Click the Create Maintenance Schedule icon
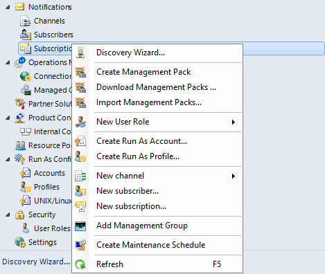This screenshot has height=274, width=325. 80,245
